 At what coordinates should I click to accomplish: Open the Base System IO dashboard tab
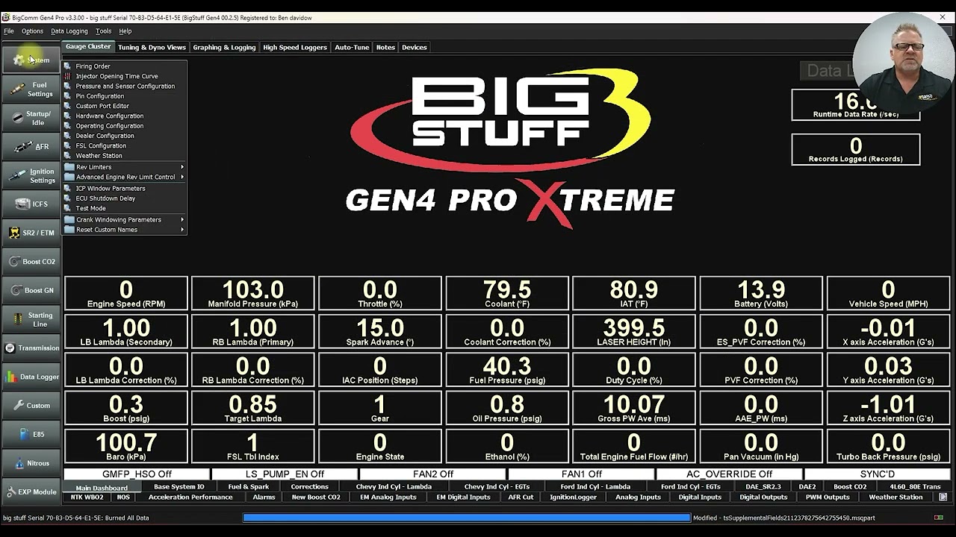click(x=179, y=487)
